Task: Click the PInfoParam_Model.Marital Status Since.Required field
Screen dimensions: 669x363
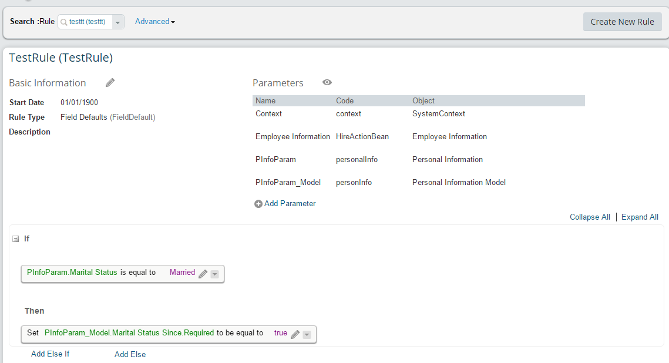Action: click(129, 332)
